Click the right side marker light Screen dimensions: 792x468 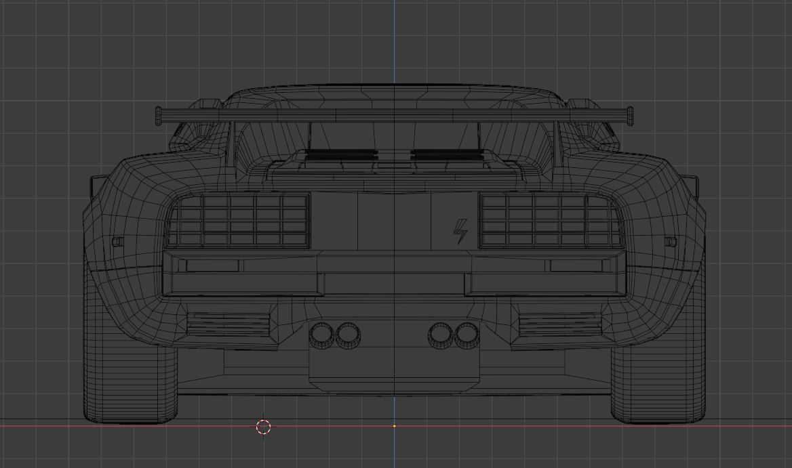point(670,242)
